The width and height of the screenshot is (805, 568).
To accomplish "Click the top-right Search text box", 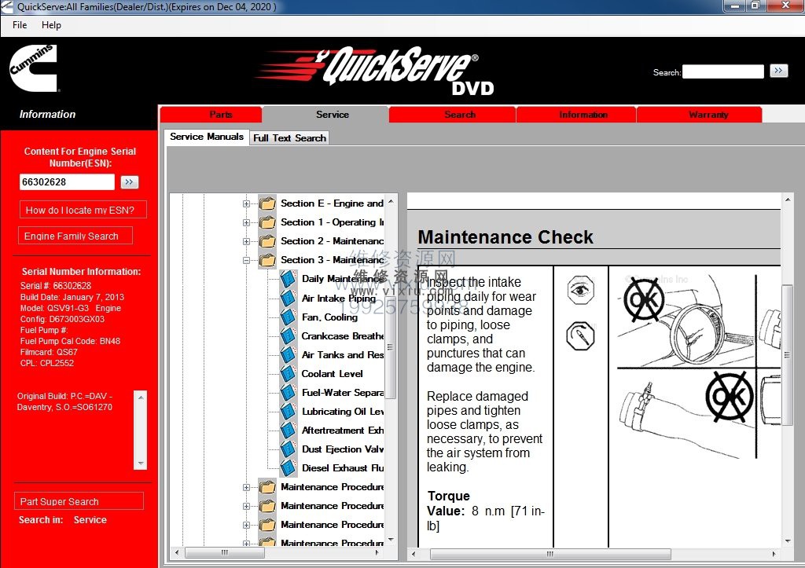I will (x=723, y=71).
